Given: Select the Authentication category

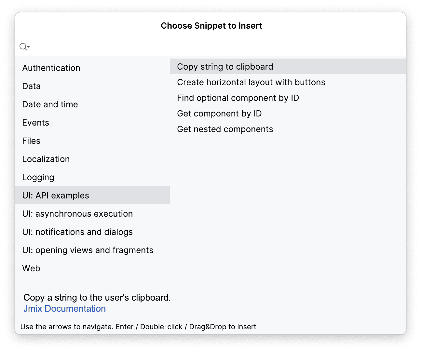Looking at the screenshot, I should coord(51,68).
